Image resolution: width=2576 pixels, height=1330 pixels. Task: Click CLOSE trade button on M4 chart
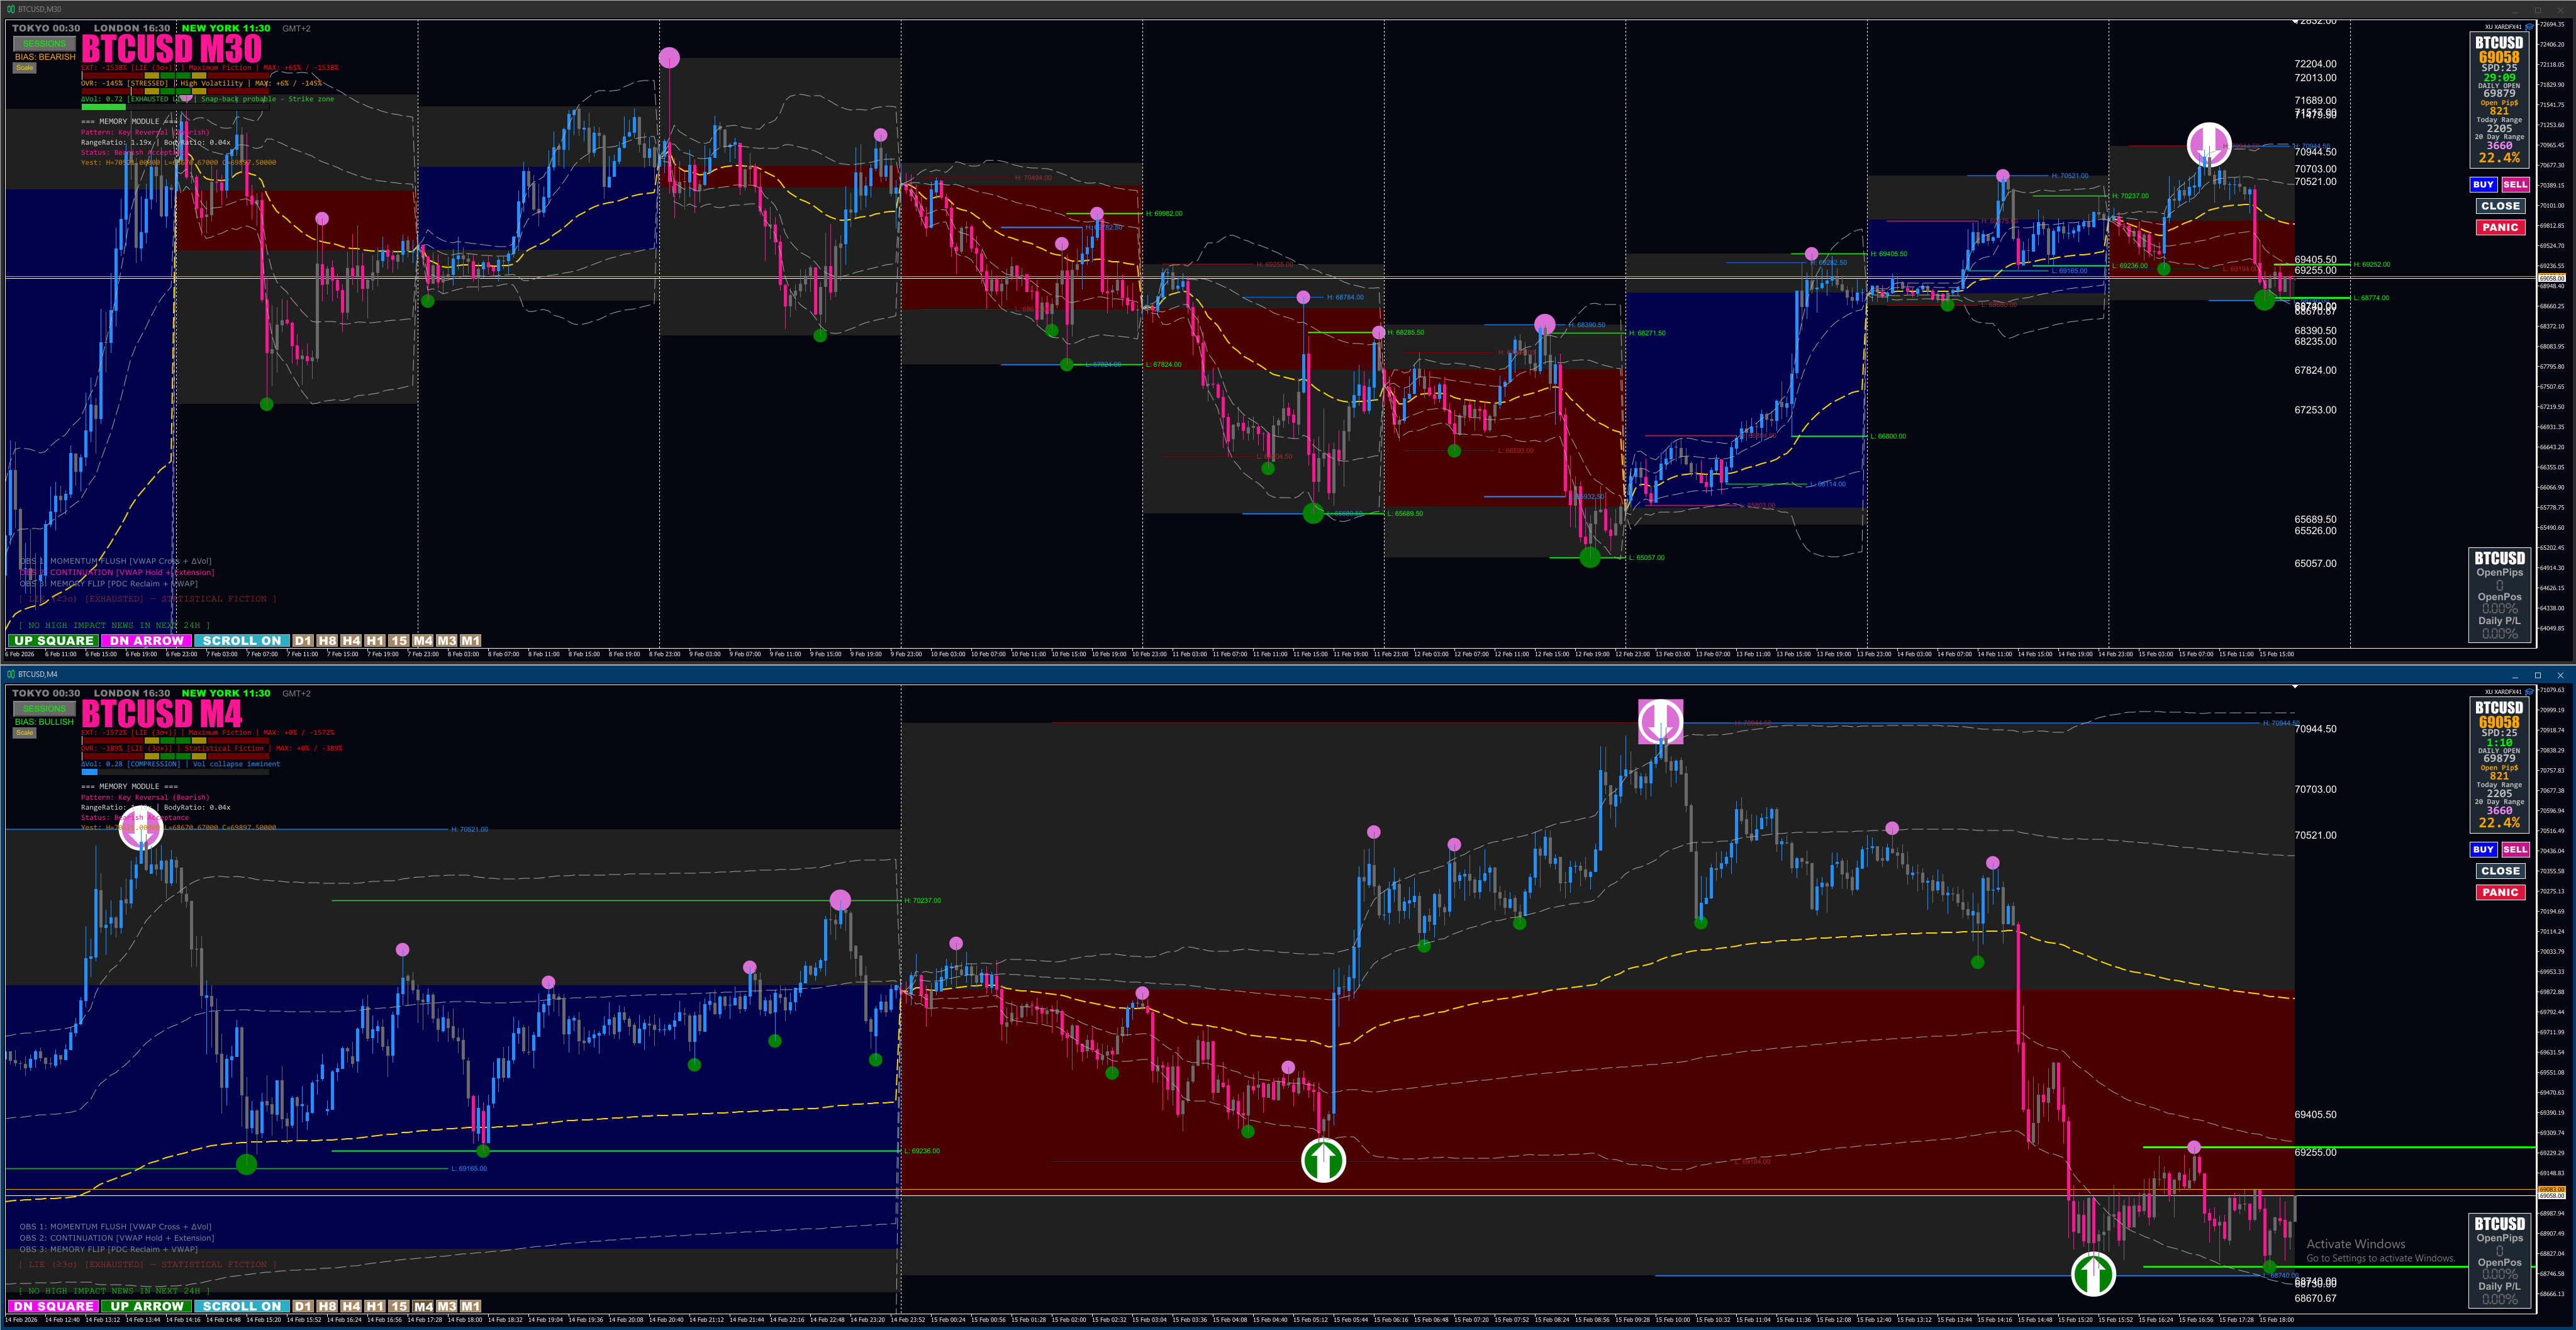2500,871
